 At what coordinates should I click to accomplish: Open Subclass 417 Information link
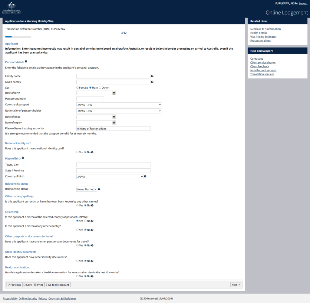pos(265,29)
